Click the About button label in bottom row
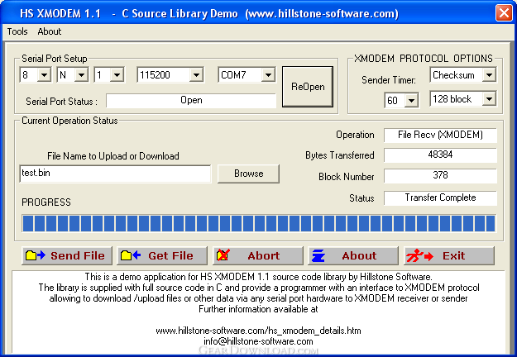Viewport: 517px width, 357px height. tap(359, 255)
